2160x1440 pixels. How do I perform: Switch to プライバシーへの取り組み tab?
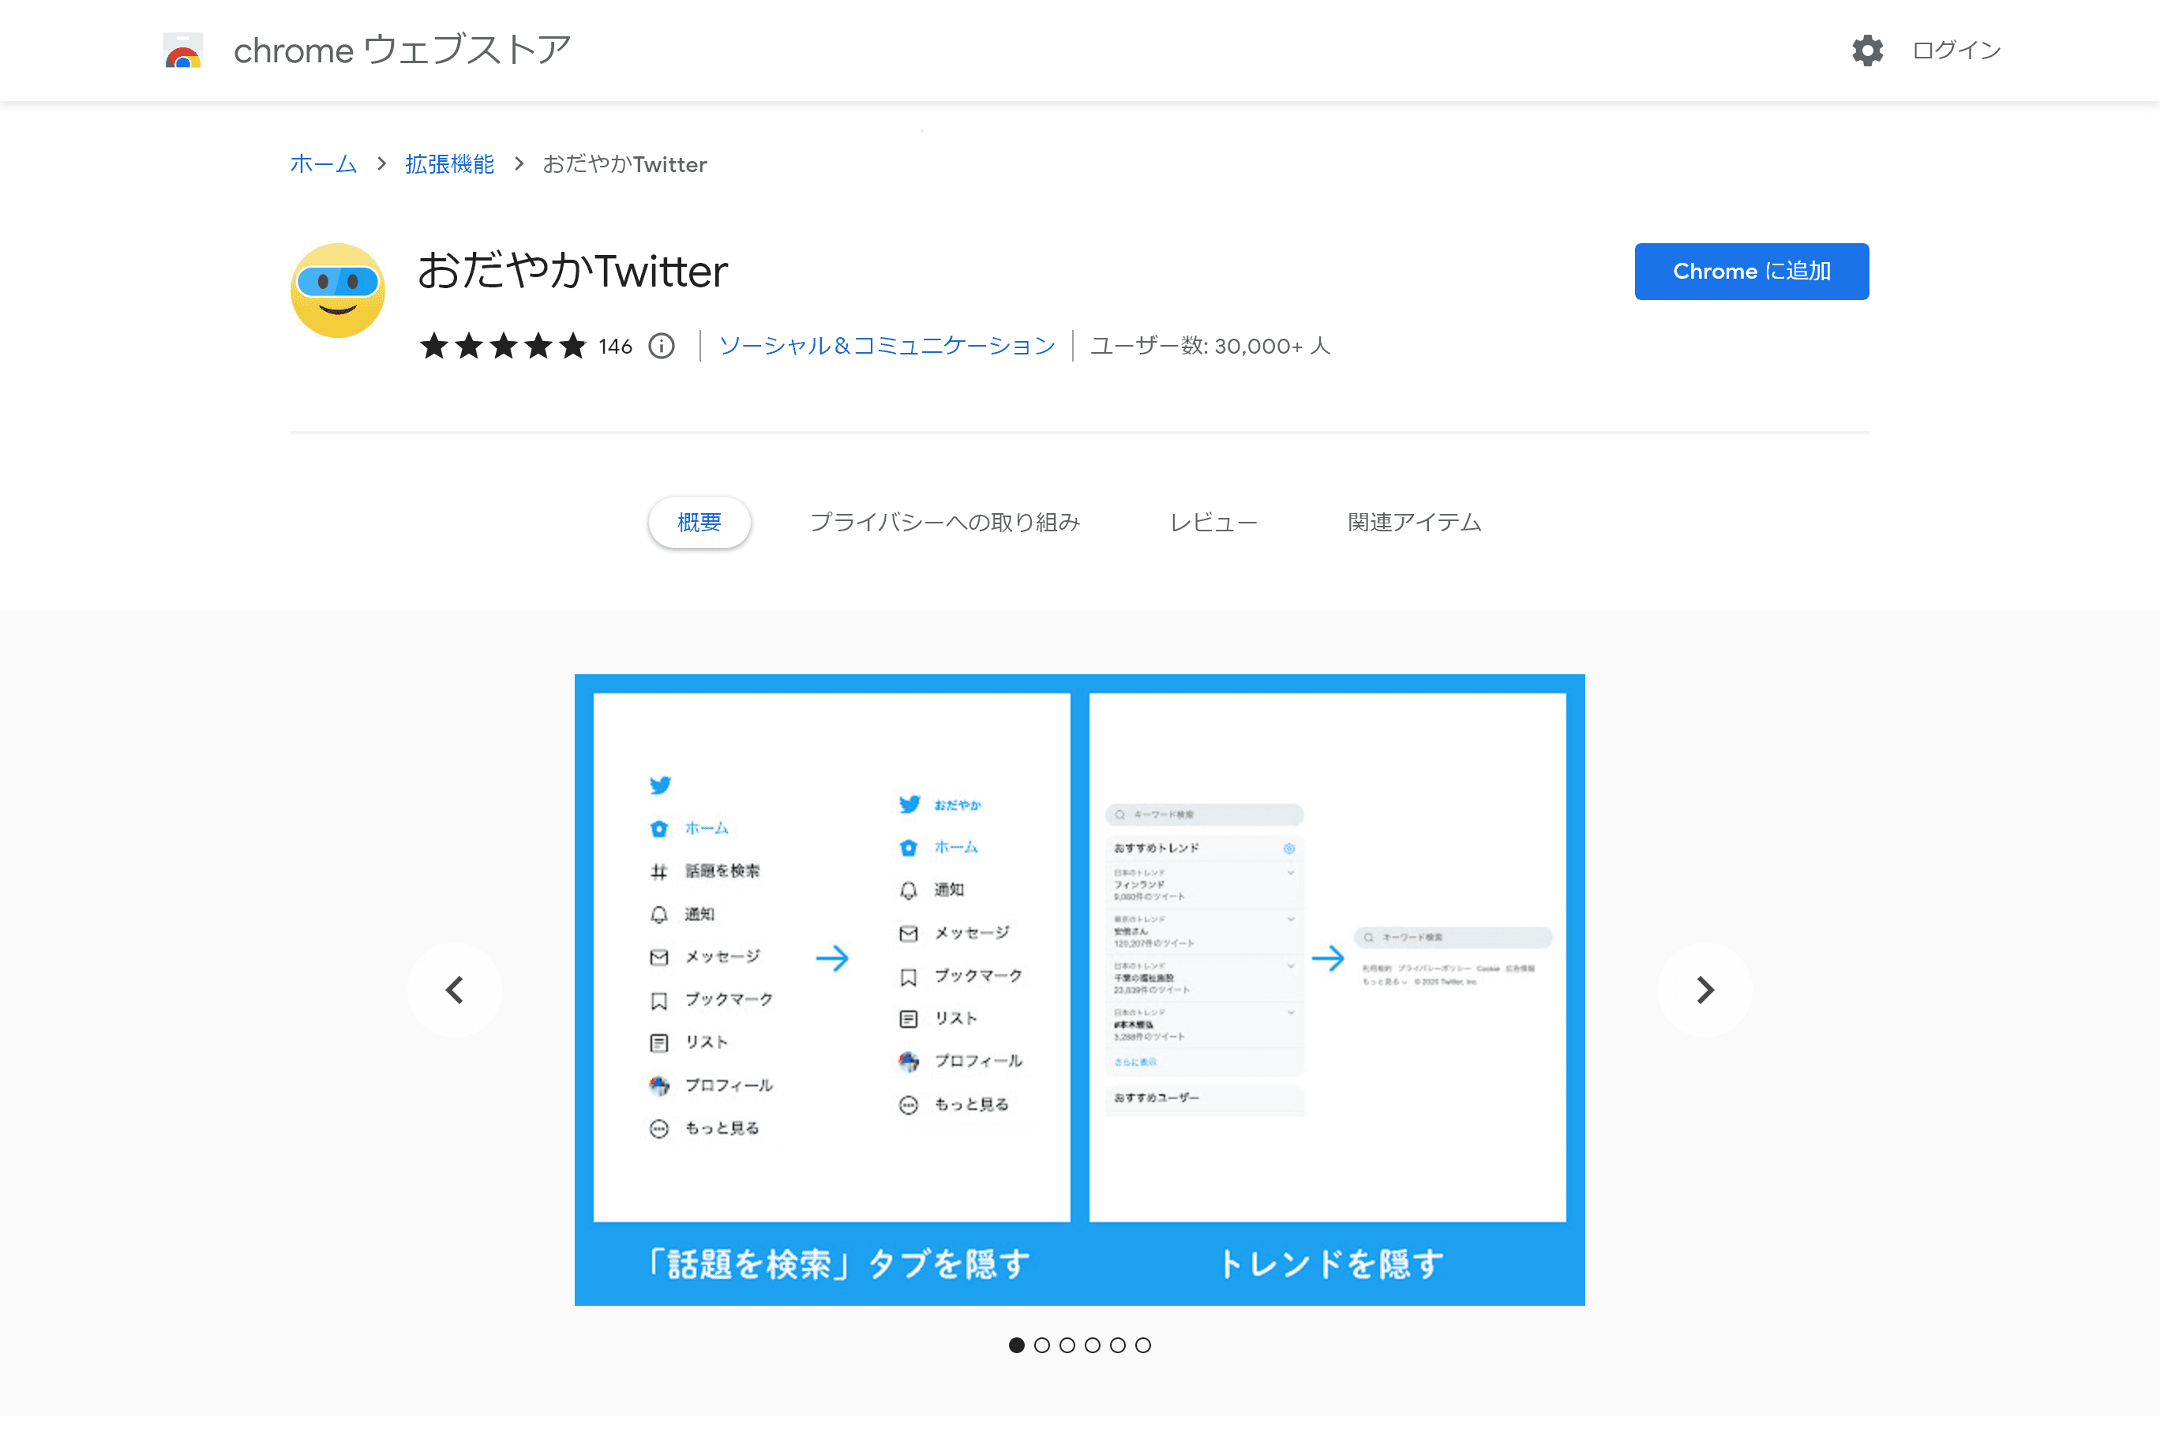tap(945, 523)
